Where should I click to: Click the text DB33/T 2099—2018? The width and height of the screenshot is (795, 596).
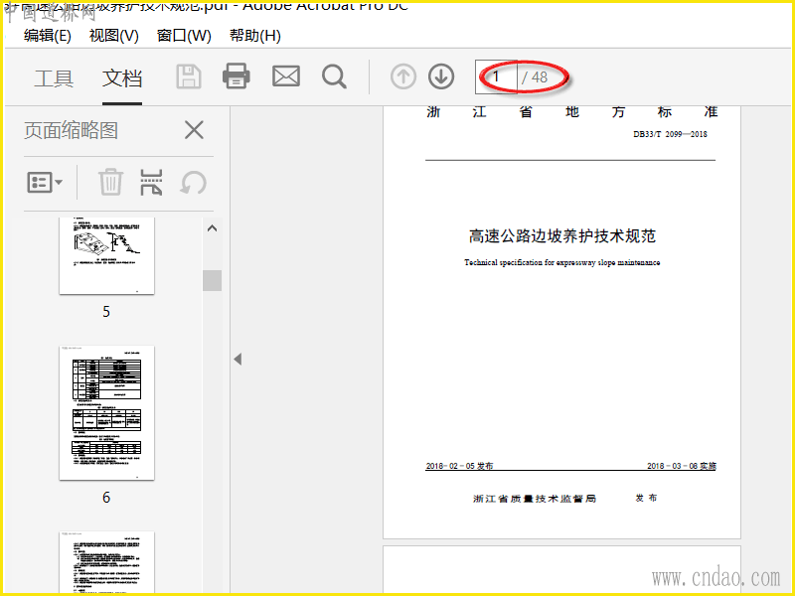[x=670, y=134]
